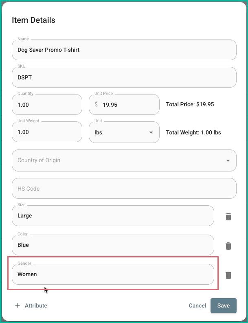Screen dimensions: 248x323
Task: Open the Unit dropdown showing lbs
Action: point(124,132)
